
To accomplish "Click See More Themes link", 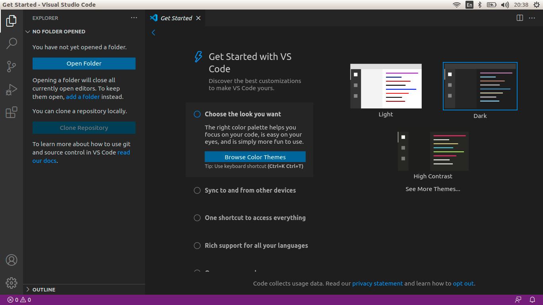I will point(433,189).
